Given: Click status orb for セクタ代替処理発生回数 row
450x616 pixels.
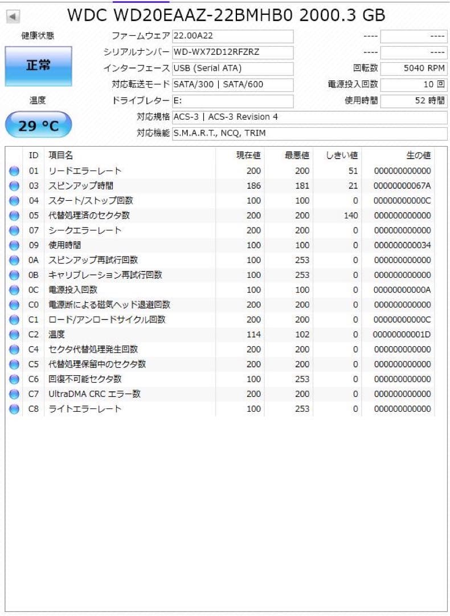Looking at the screenshot, I should tap(14, 350).
